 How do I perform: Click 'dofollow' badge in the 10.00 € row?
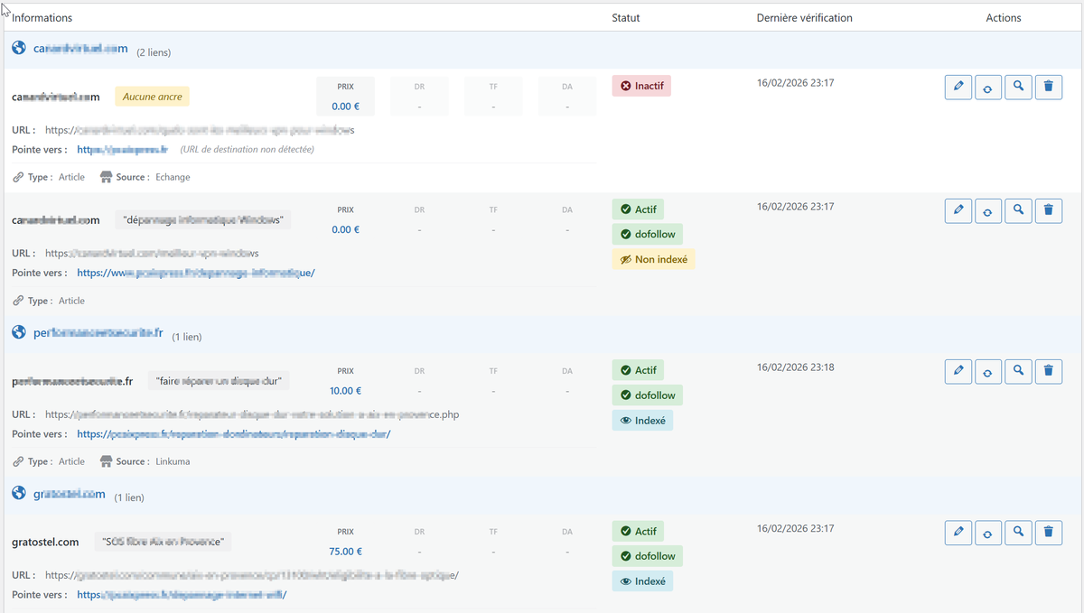(648, 395)
